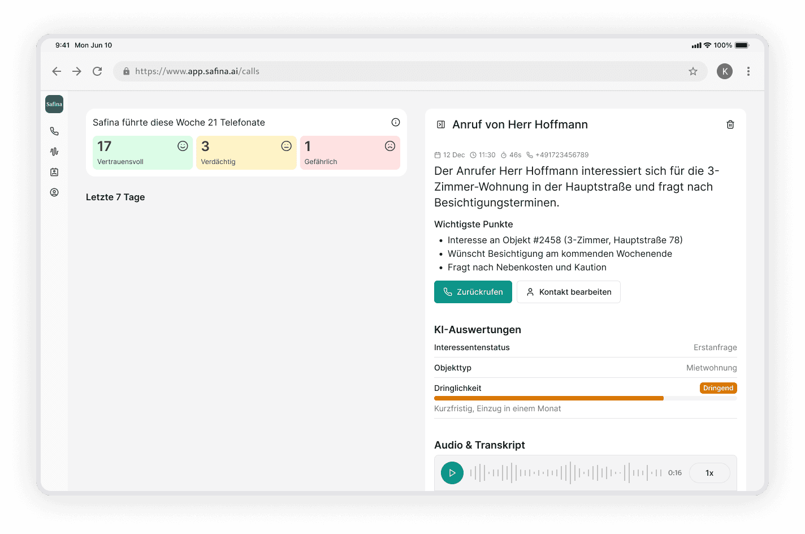This screenshot has width=805, height=534.
Task: Click the Wichtigste Punkte heading
Action: 474,224
